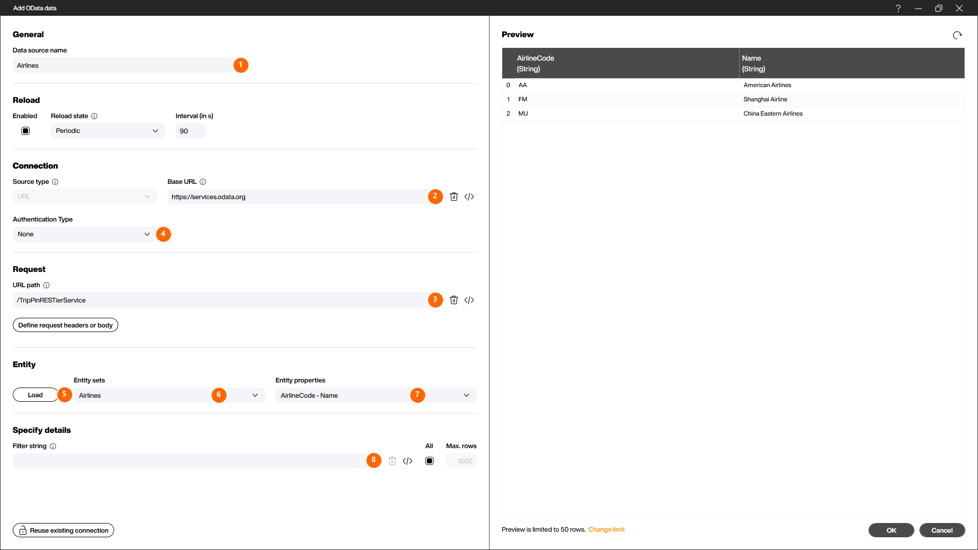Edit the Interval value 90
The image size is (978, 550).
(191, 131)
